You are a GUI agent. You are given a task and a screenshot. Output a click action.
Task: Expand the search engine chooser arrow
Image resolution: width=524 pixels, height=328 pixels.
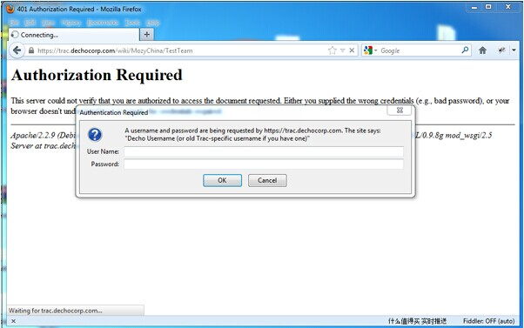coord(376,50)
